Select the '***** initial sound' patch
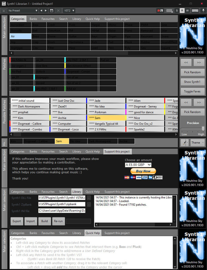Screen dimensions: 207x270 click(x=30, y=101)
